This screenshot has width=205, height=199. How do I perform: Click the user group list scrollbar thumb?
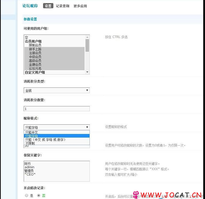(x=87, y=45)
